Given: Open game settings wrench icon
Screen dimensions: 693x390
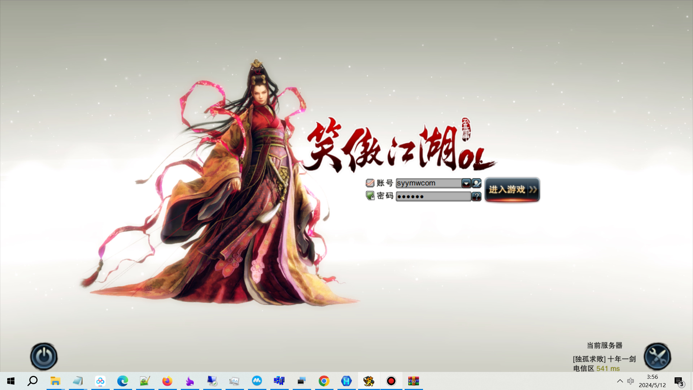Looking at the screenshot, I should coord(657,356).
